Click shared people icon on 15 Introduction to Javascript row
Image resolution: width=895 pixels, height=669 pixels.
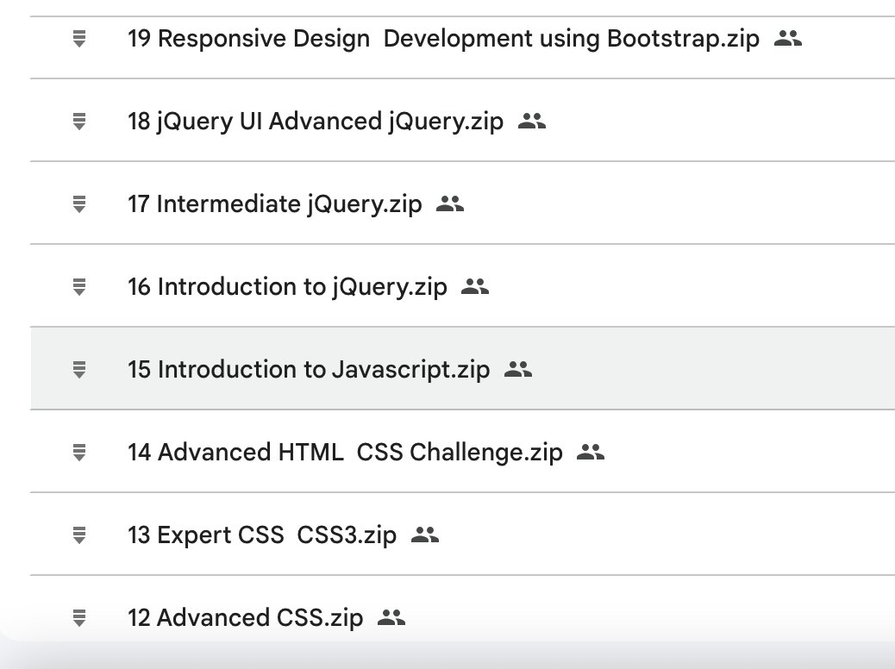tap(518, 369)
